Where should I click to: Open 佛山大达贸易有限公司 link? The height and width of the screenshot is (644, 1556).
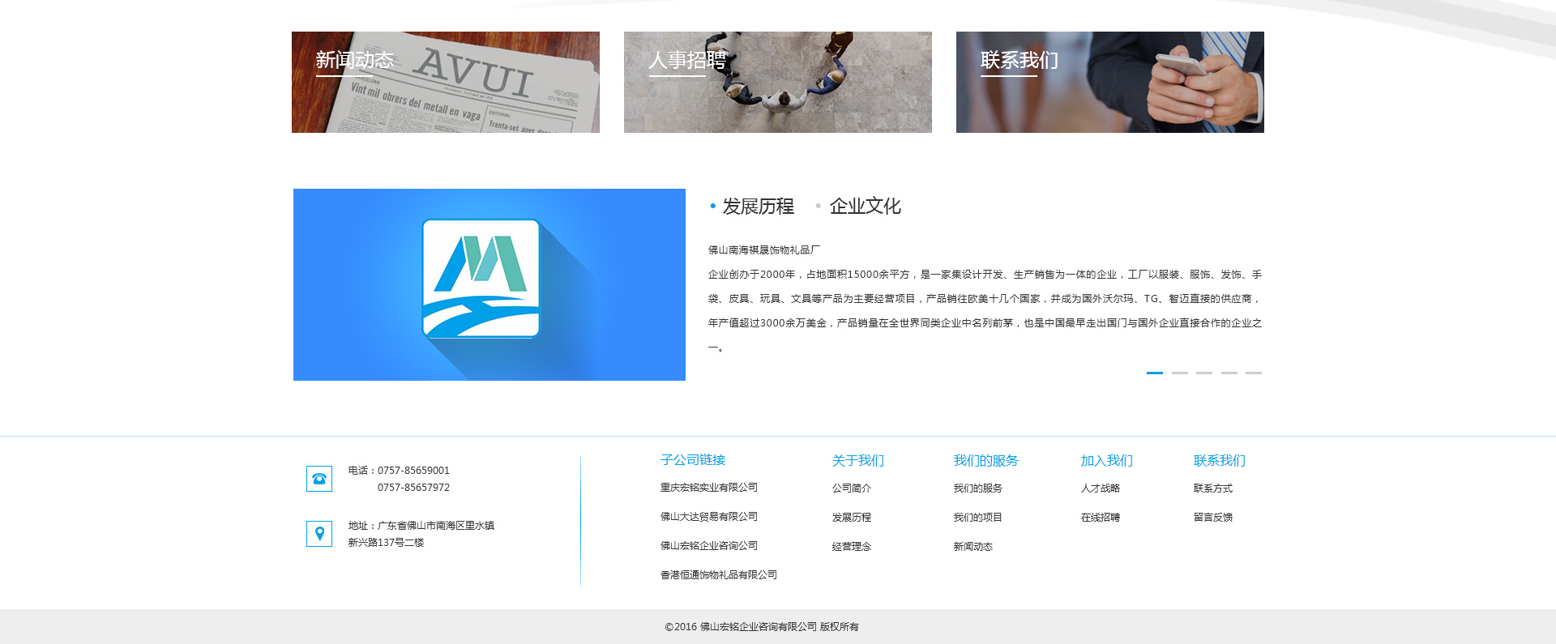pyautogui.click(x=708, y=517)
